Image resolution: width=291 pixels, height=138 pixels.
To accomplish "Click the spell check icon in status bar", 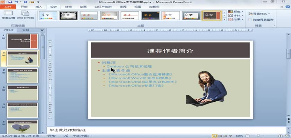I will point(66,136).
